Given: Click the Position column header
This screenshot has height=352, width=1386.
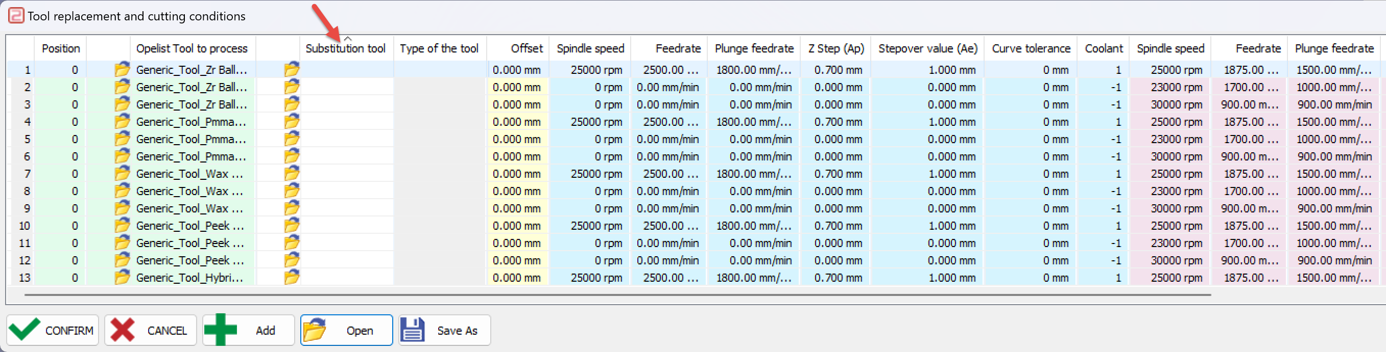Looking at the screenshot, I should tap(60, 48).
